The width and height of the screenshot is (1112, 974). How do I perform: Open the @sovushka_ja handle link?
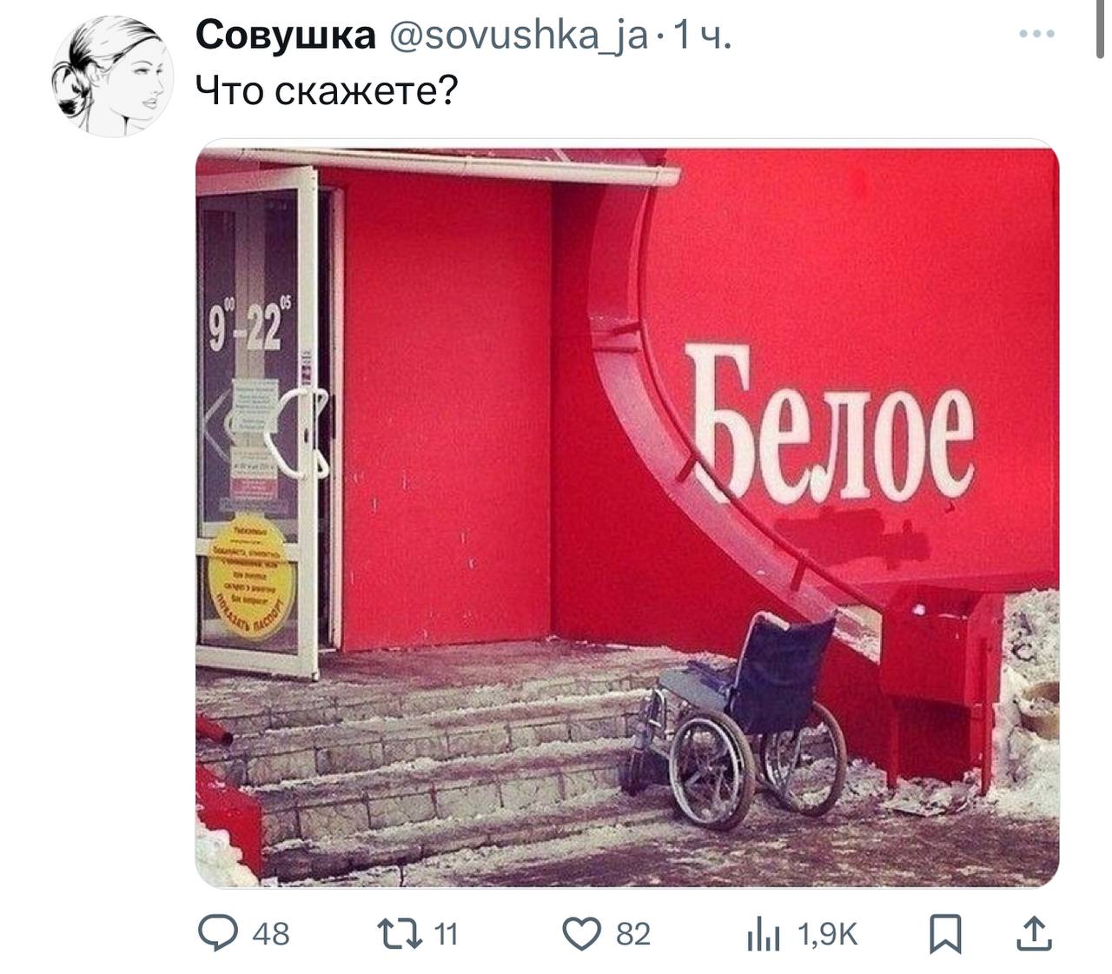coord(516,36)
